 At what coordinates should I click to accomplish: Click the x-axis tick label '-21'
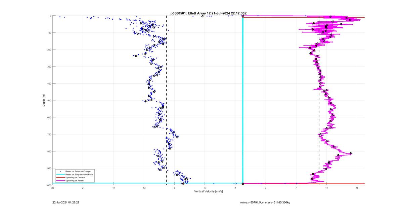(83, 188)
